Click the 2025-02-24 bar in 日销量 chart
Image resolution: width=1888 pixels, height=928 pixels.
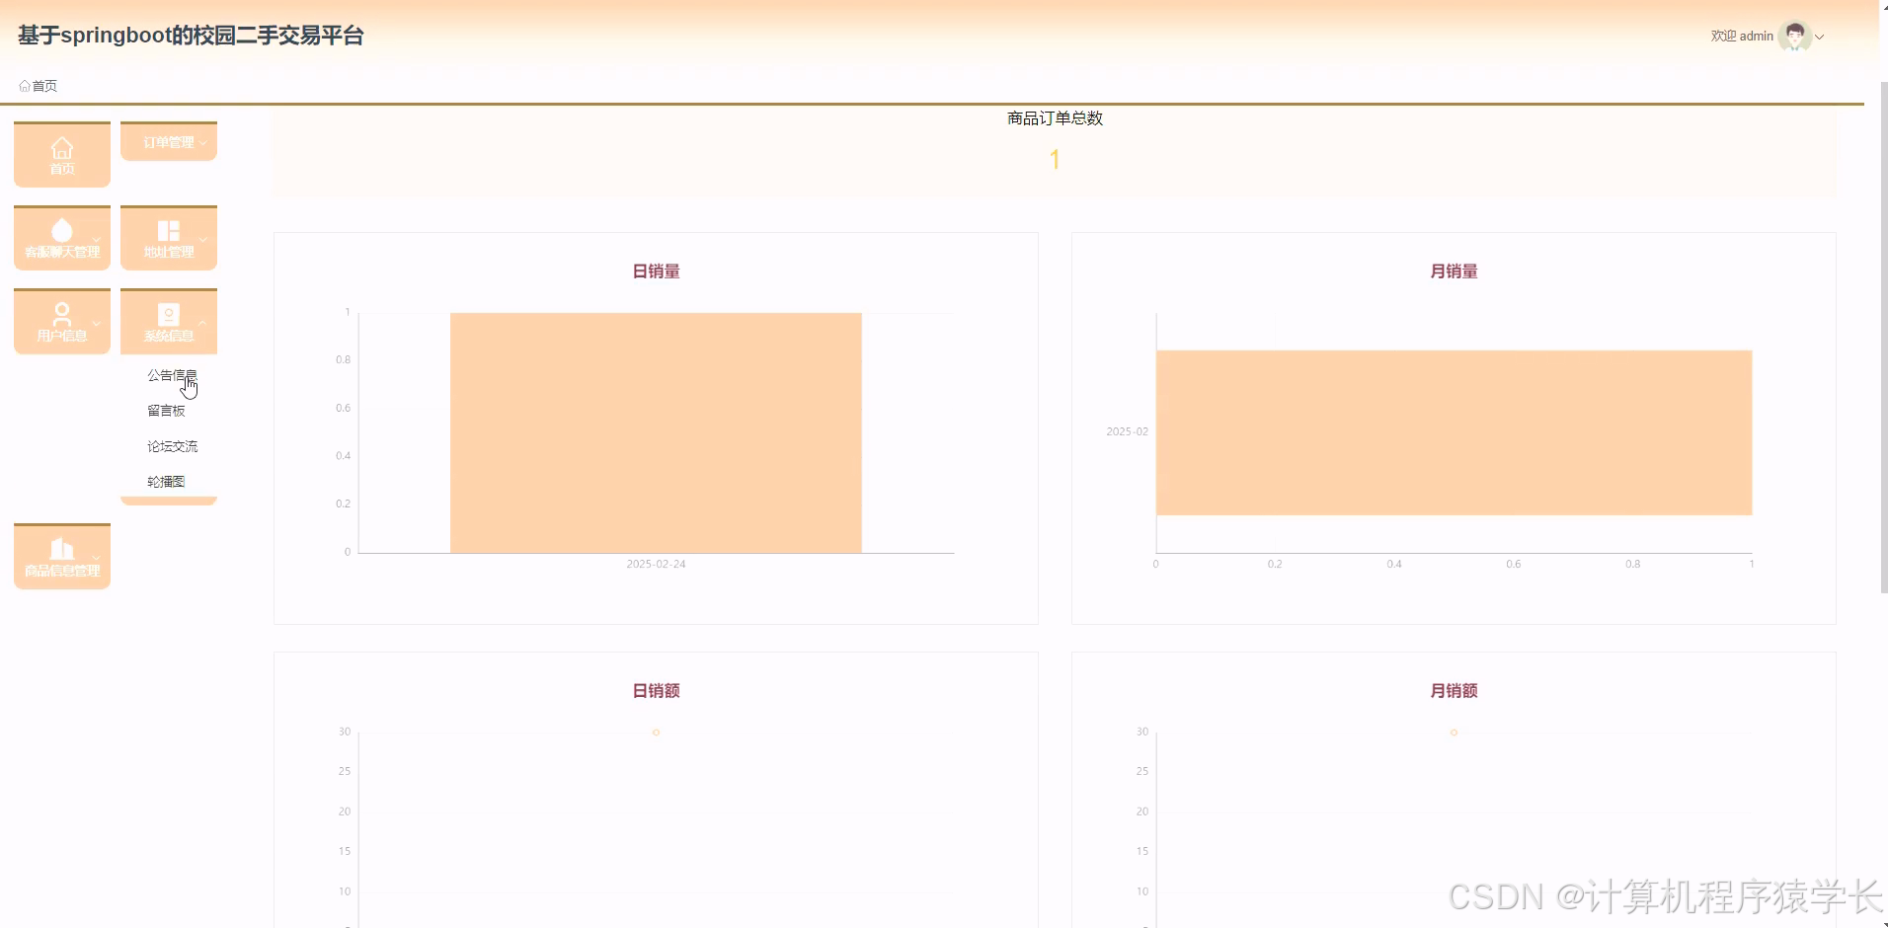click(x=656, y=432)
